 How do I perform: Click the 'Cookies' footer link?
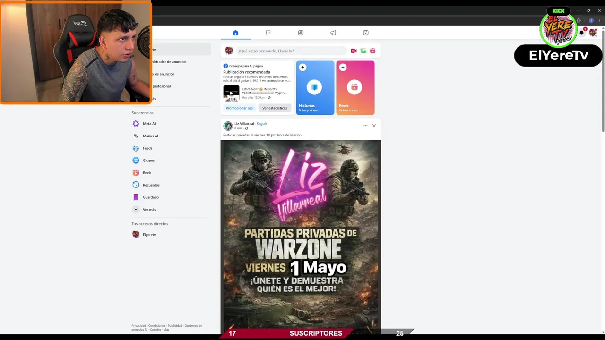point(156,330)
